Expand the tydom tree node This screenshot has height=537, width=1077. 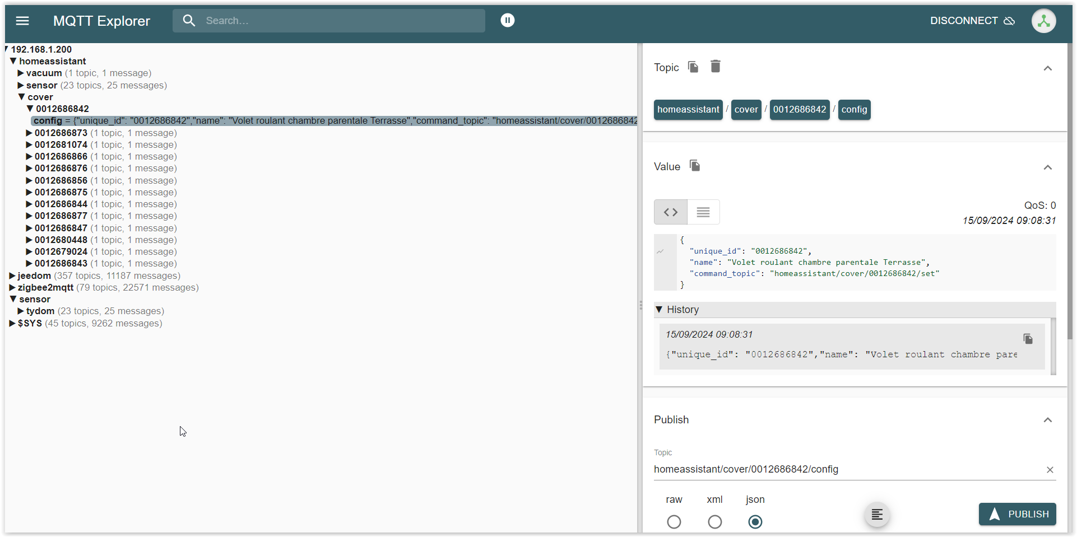(21, 311)
